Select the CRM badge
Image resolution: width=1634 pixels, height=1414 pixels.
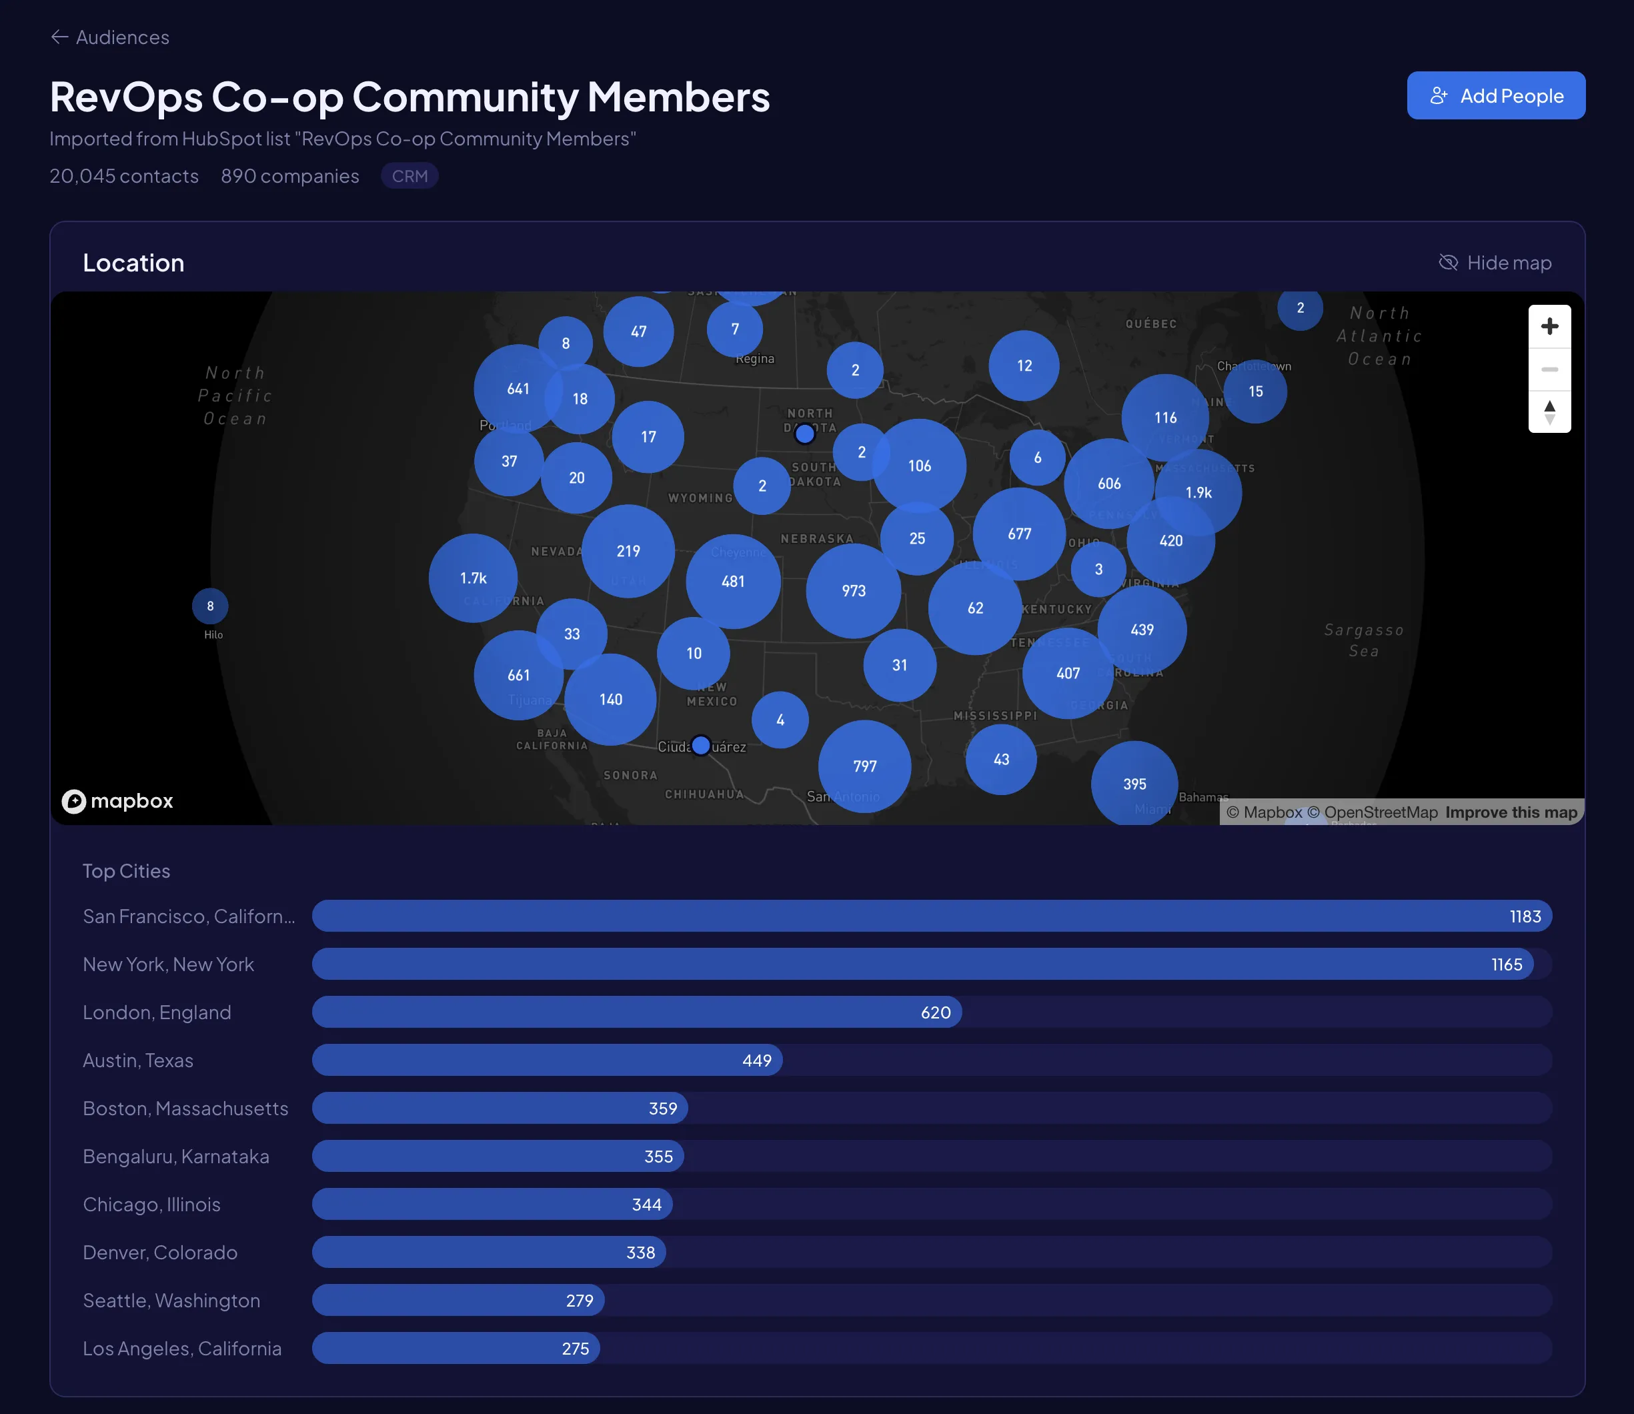click(409, 175)
